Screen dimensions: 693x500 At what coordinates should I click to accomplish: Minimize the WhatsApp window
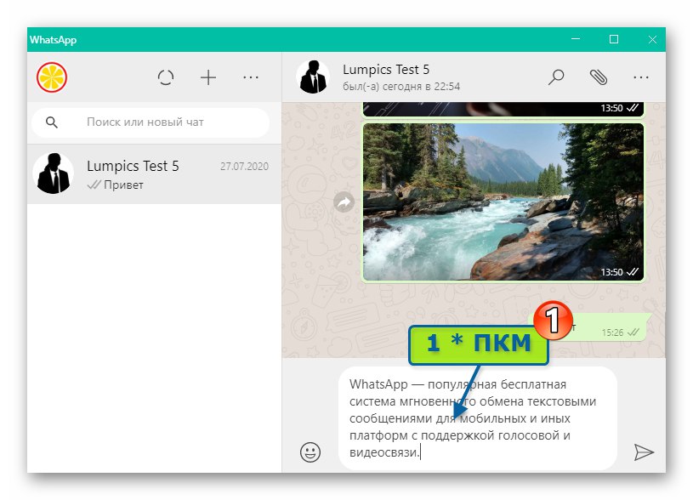[576, 39]
